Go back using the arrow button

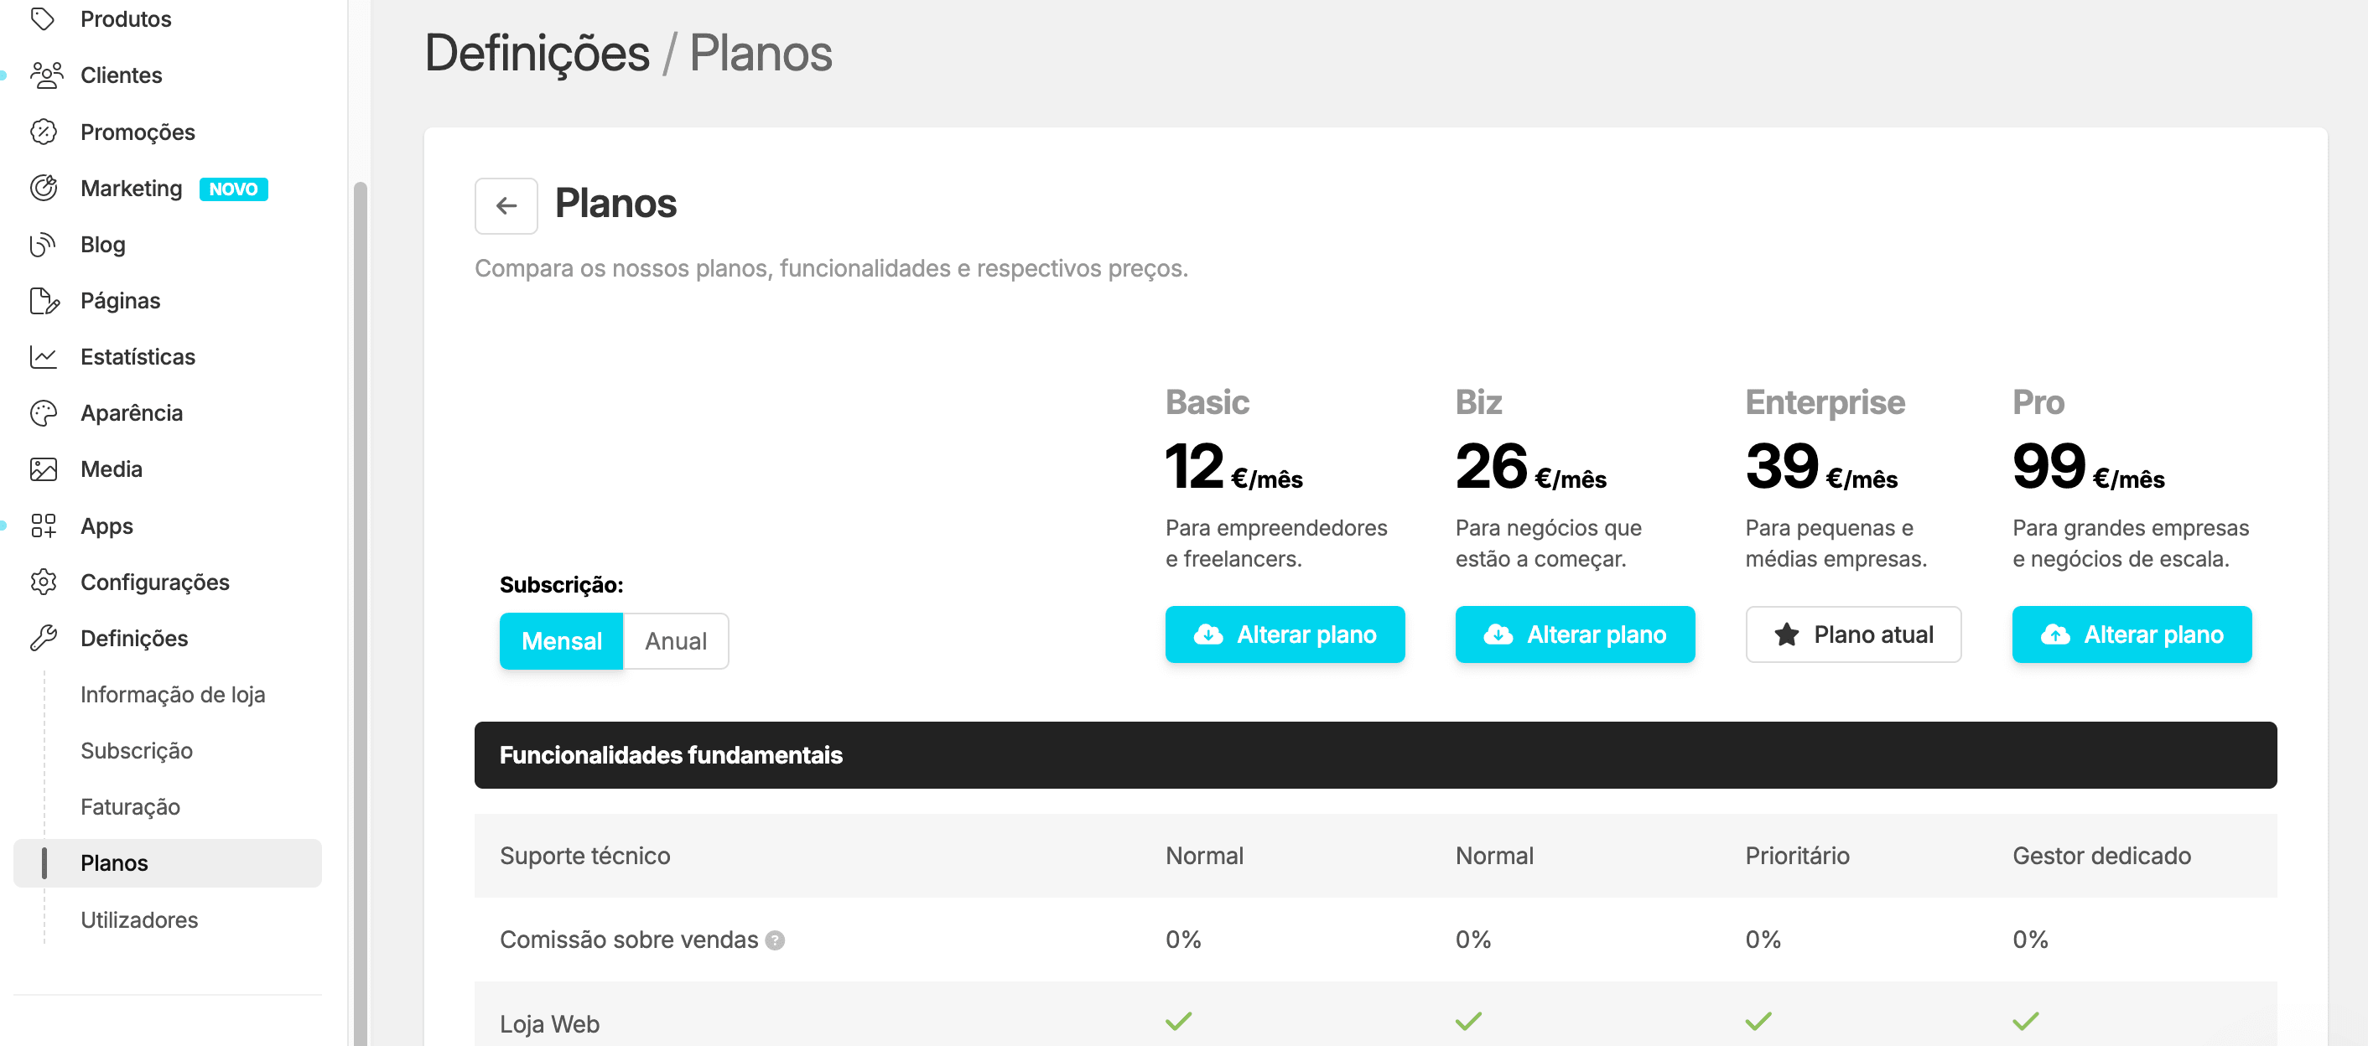pos(506,206)
